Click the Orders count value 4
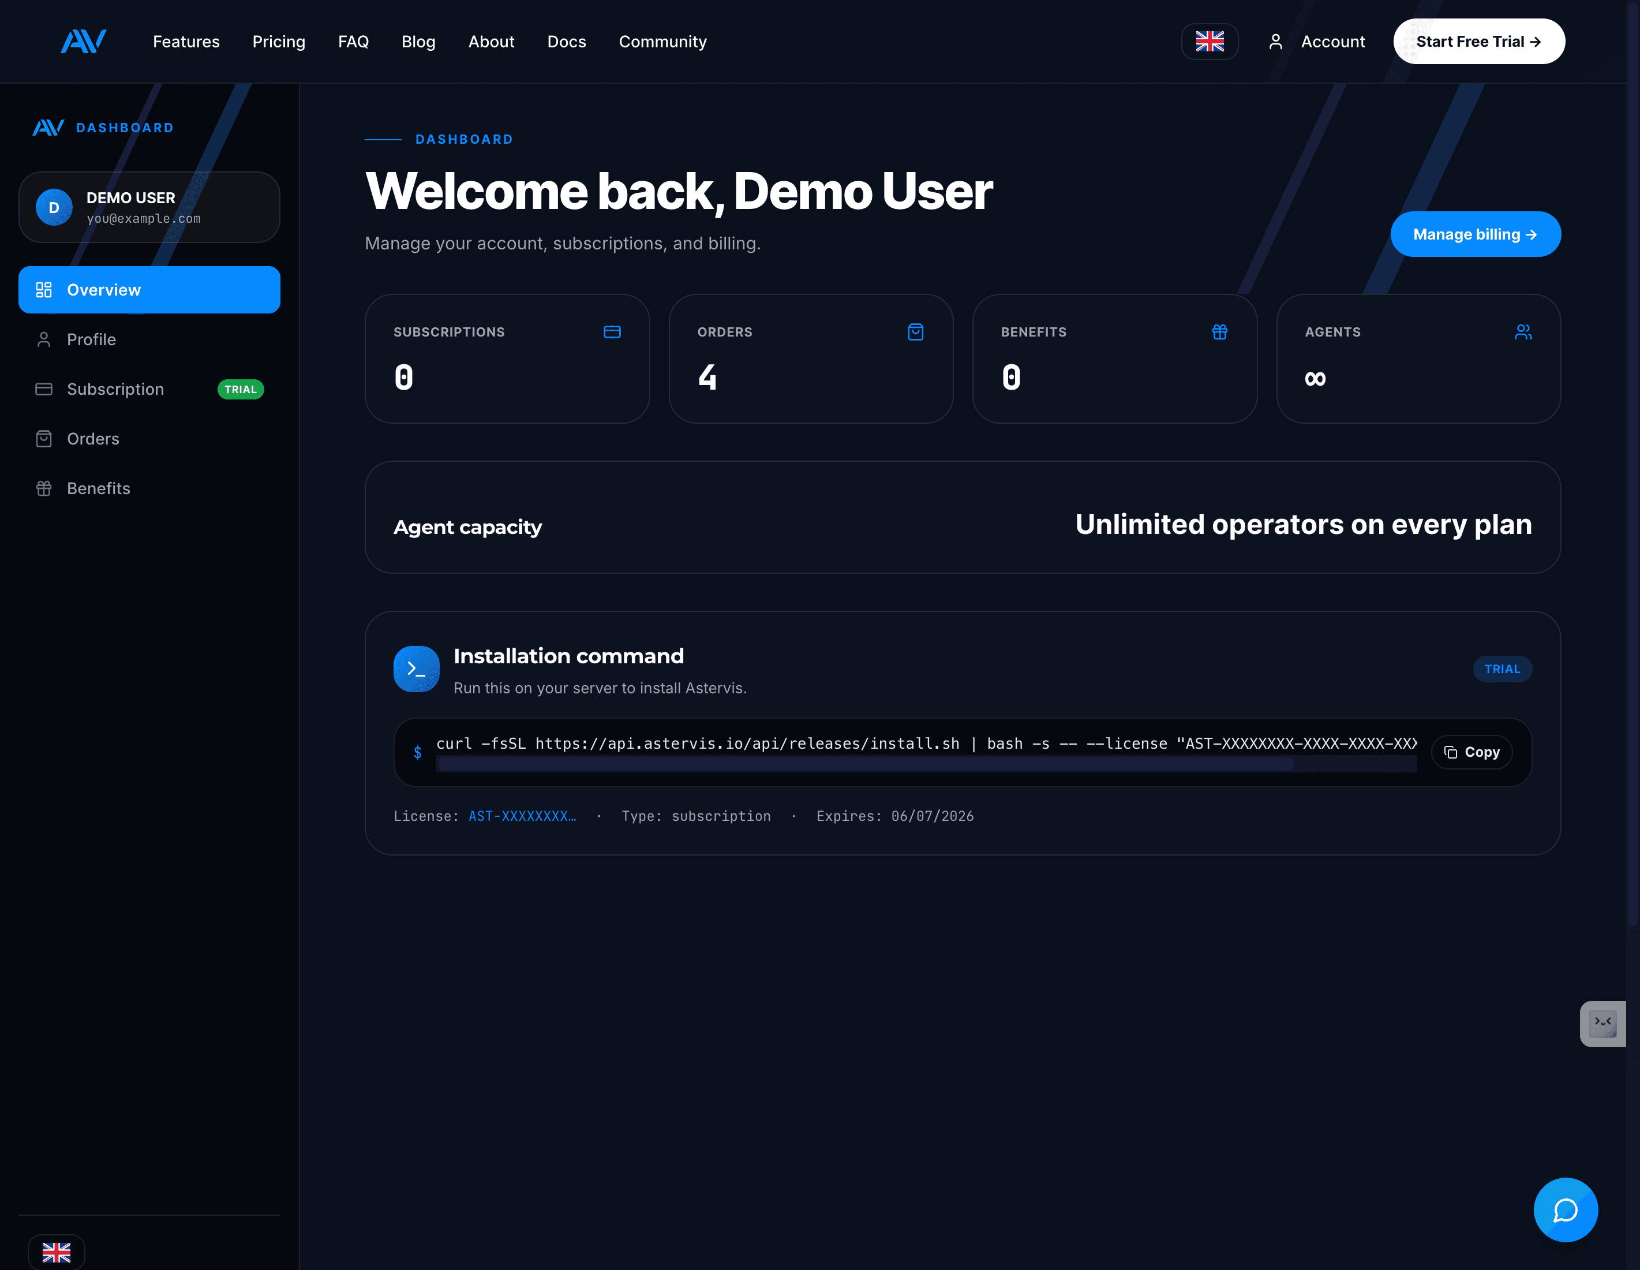The width and height of the screenshot is (1640, 1270). pos(707,377)
